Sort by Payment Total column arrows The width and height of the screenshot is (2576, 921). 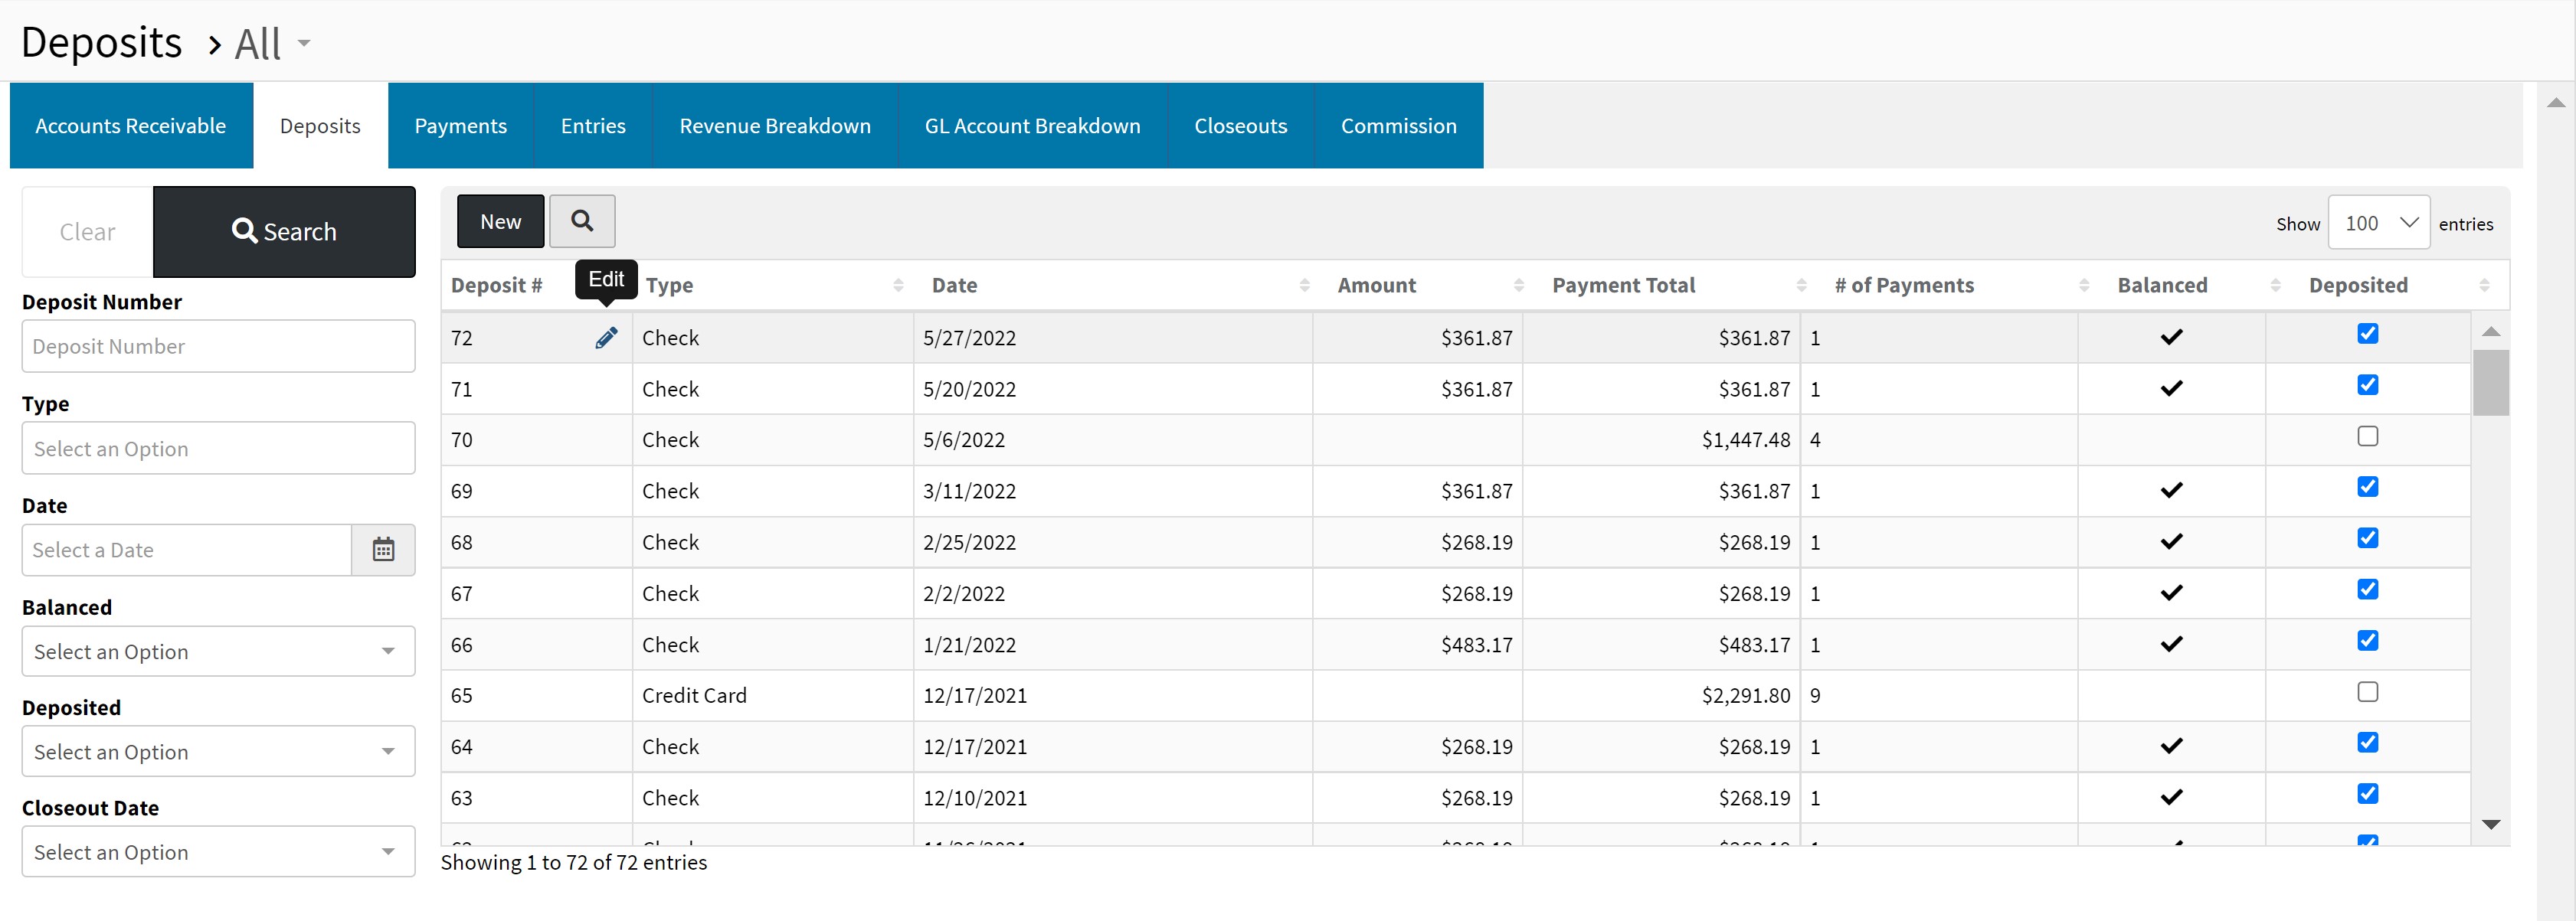pyautogui.click(x=1801, y=286)
